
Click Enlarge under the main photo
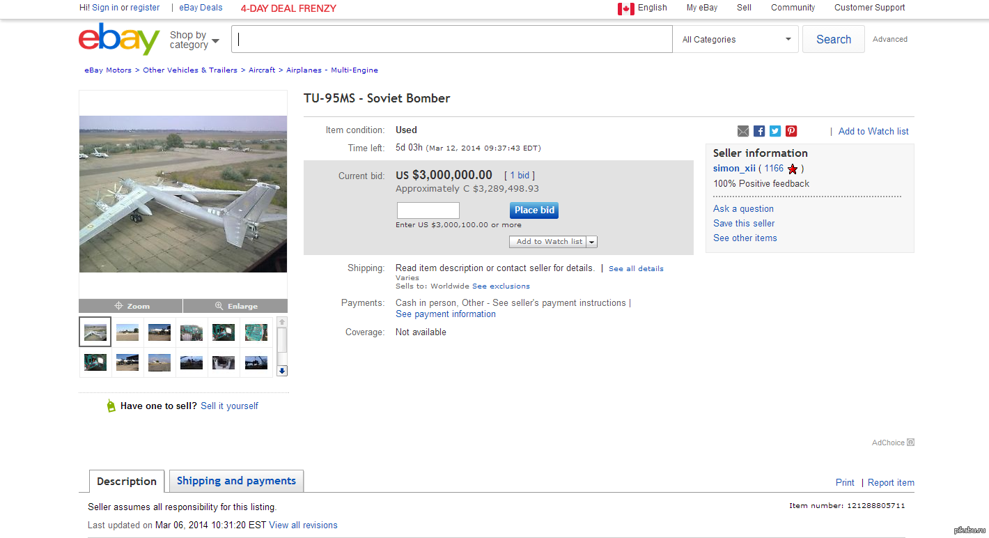click(x=235, y=306)
